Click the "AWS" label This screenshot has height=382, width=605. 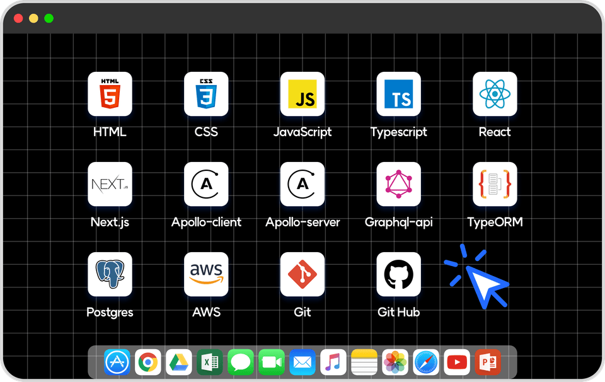pos(206,312)
